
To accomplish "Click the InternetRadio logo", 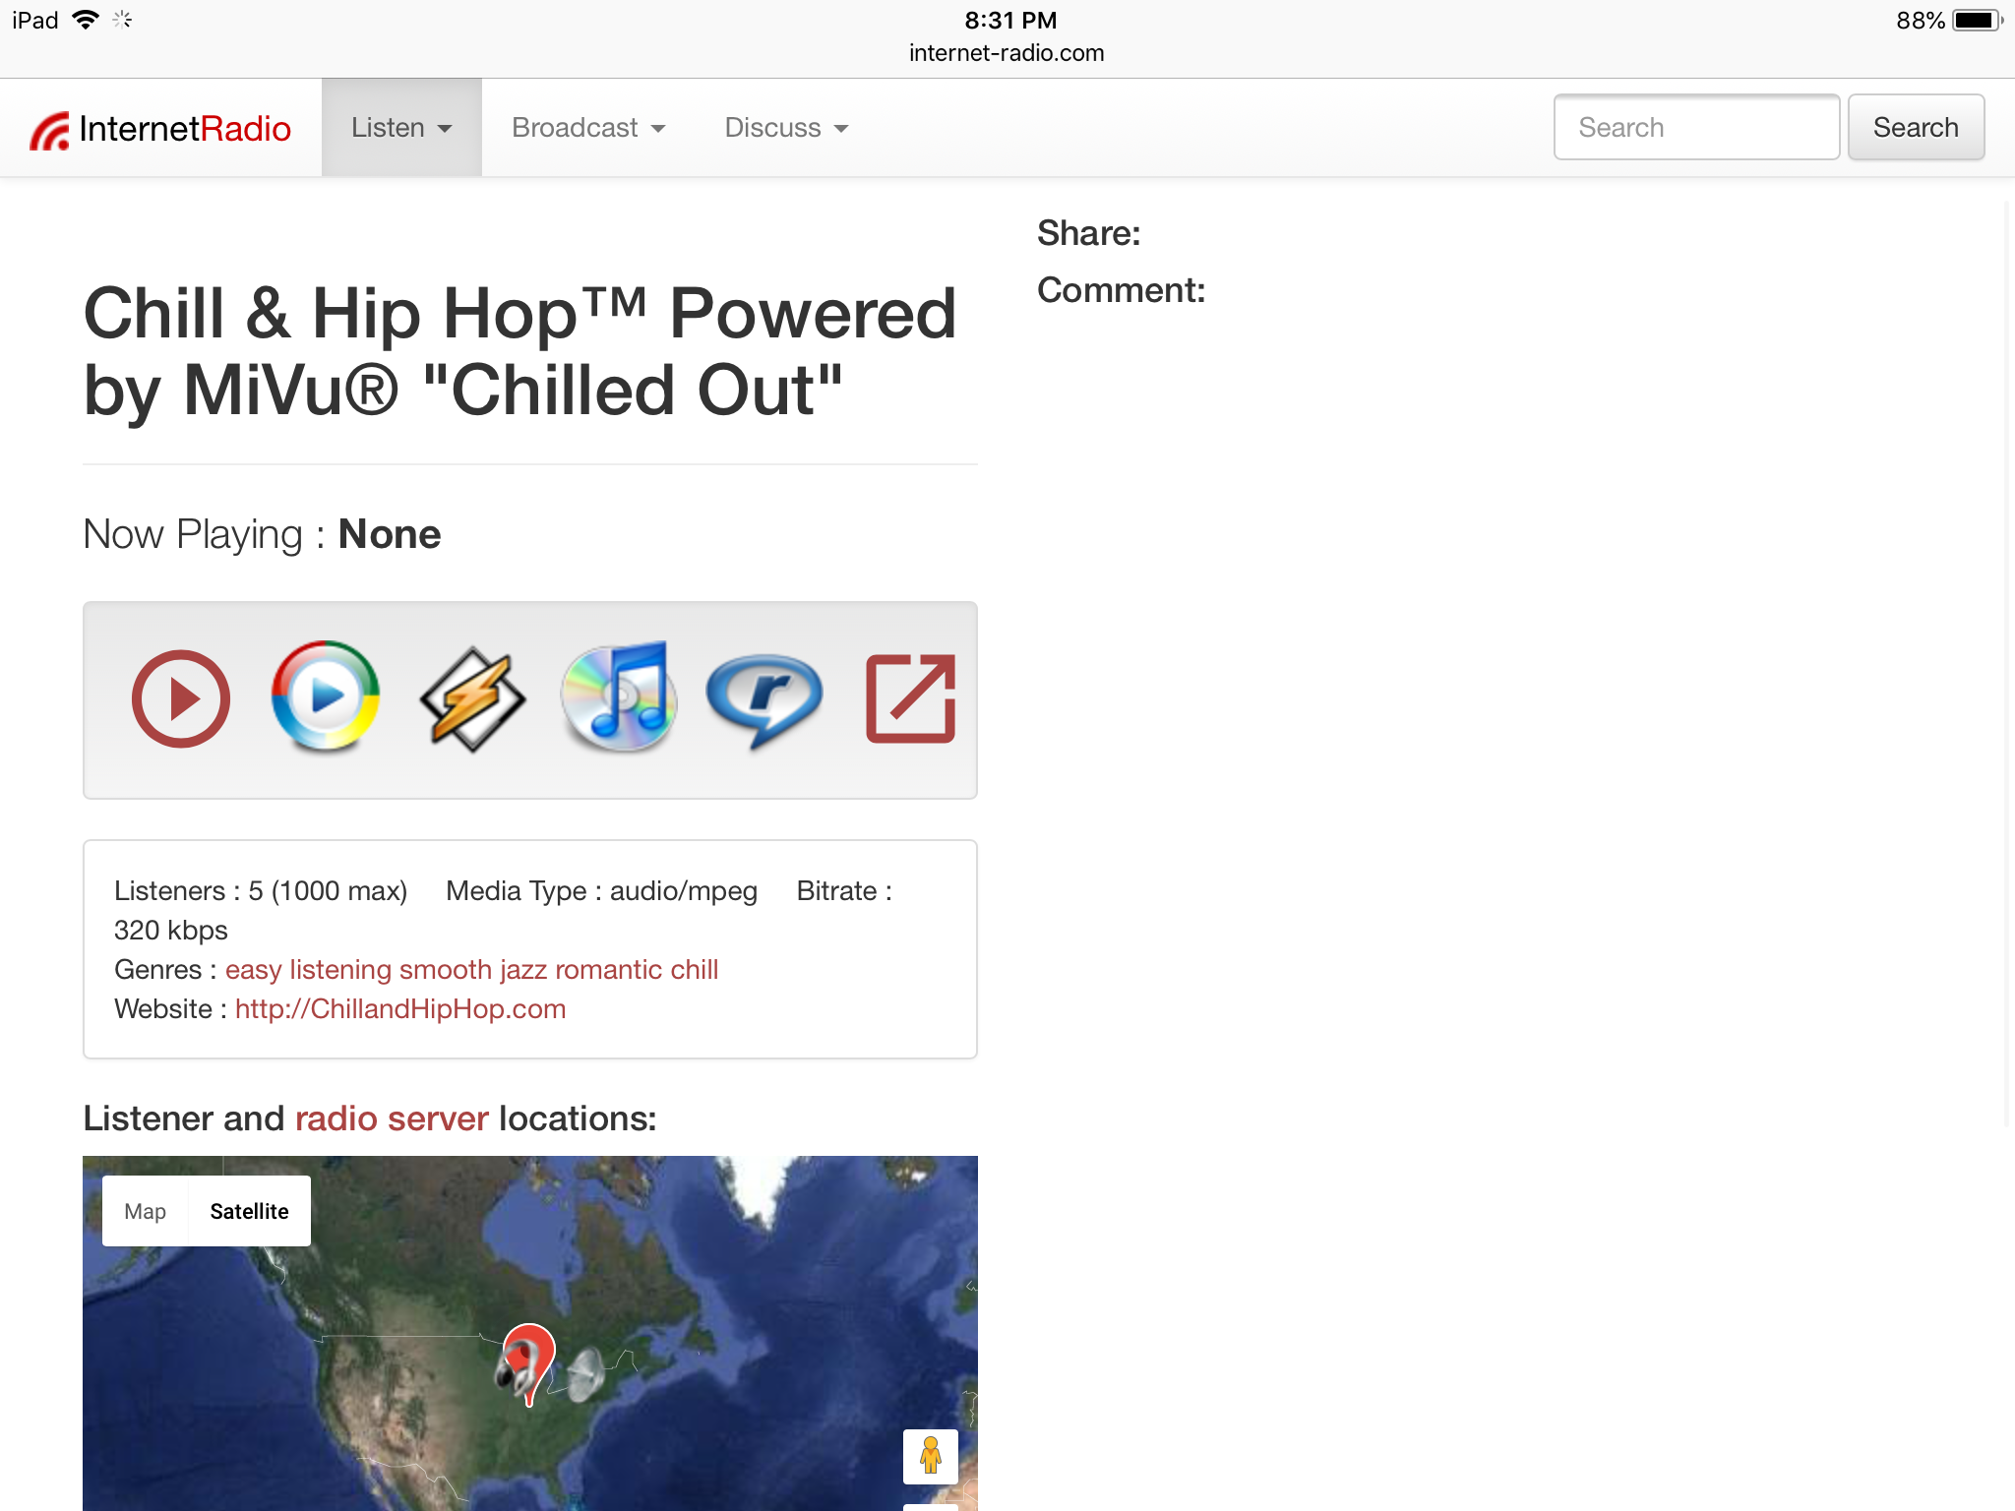I will [x=161, y=129].
